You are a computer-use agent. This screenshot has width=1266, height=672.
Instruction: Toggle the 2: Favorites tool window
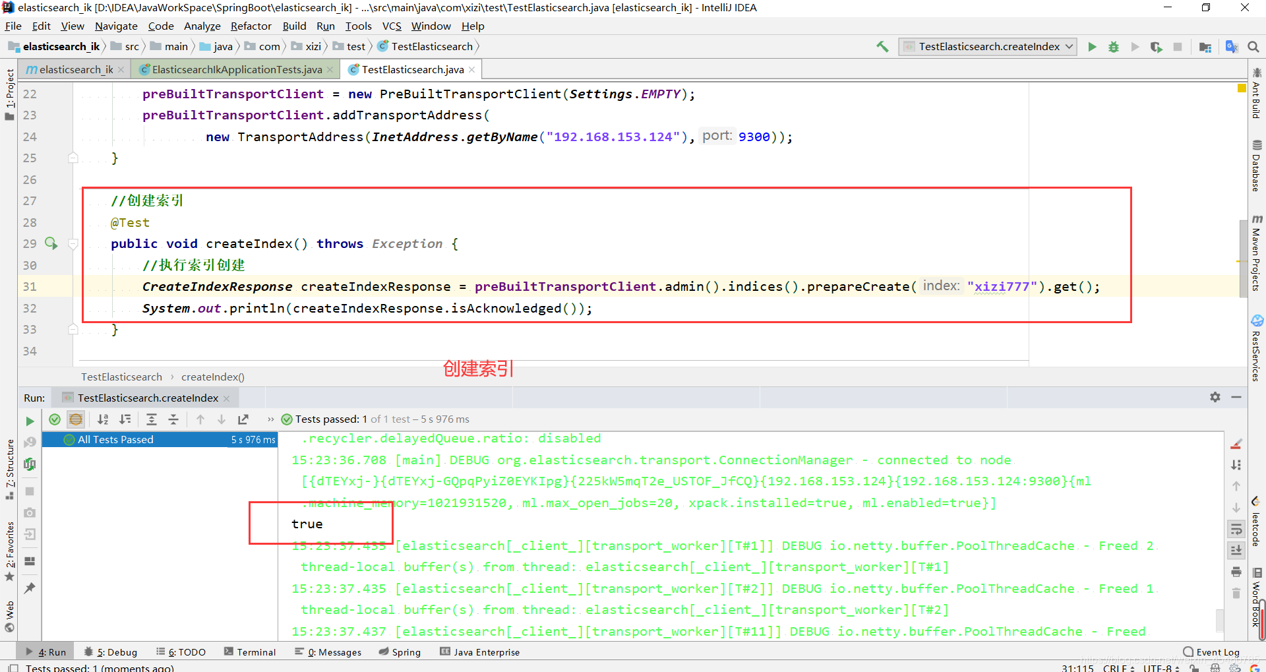coord(9,551)
